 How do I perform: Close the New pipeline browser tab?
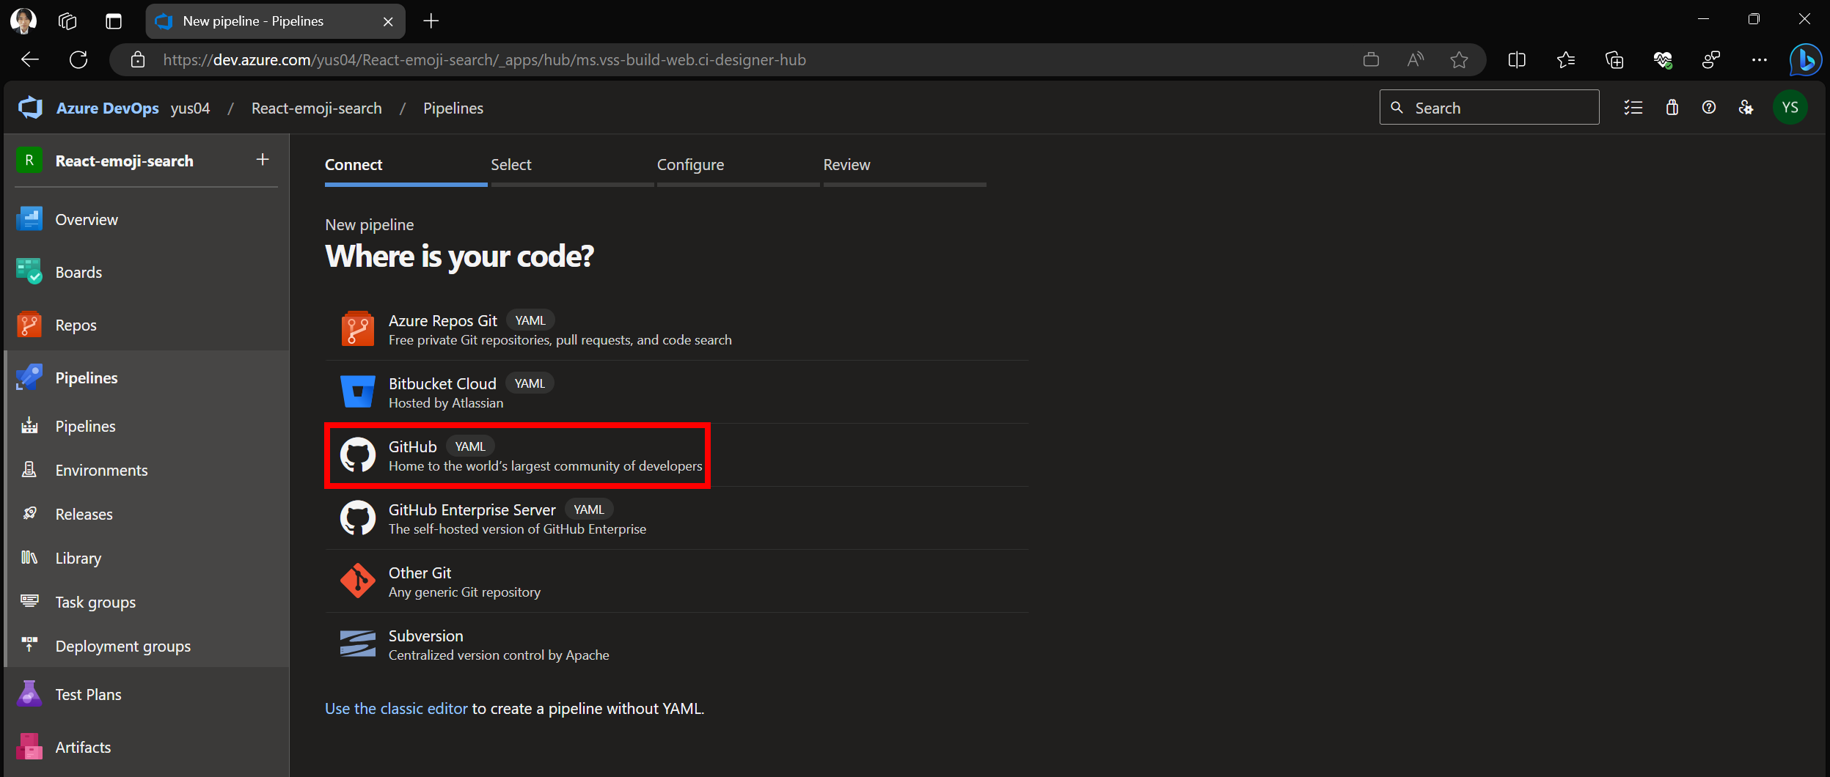pyautogui.click(x=388, y=21)
